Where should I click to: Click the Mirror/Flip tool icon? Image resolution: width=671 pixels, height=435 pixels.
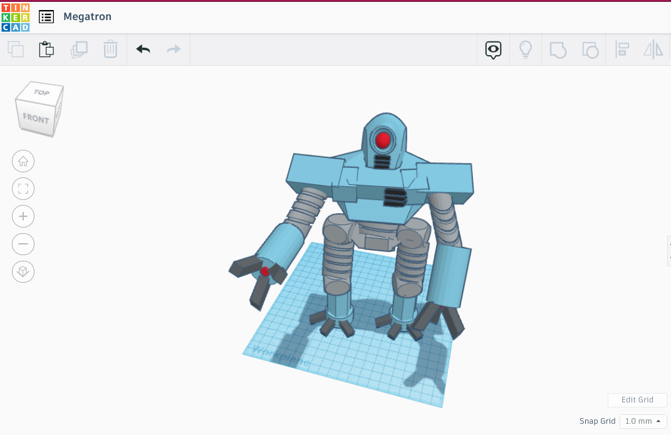coord(653,50)
